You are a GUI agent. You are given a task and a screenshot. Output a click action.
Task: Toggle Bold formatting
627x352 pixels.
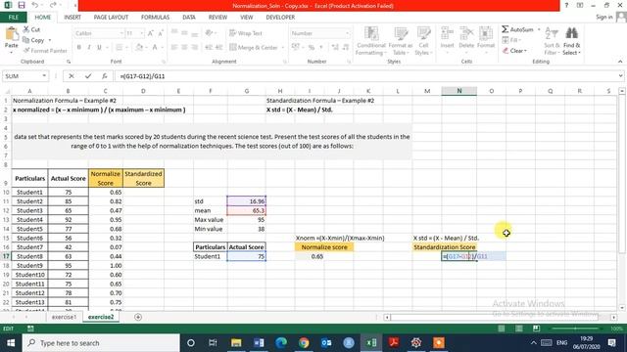[79, 47]
